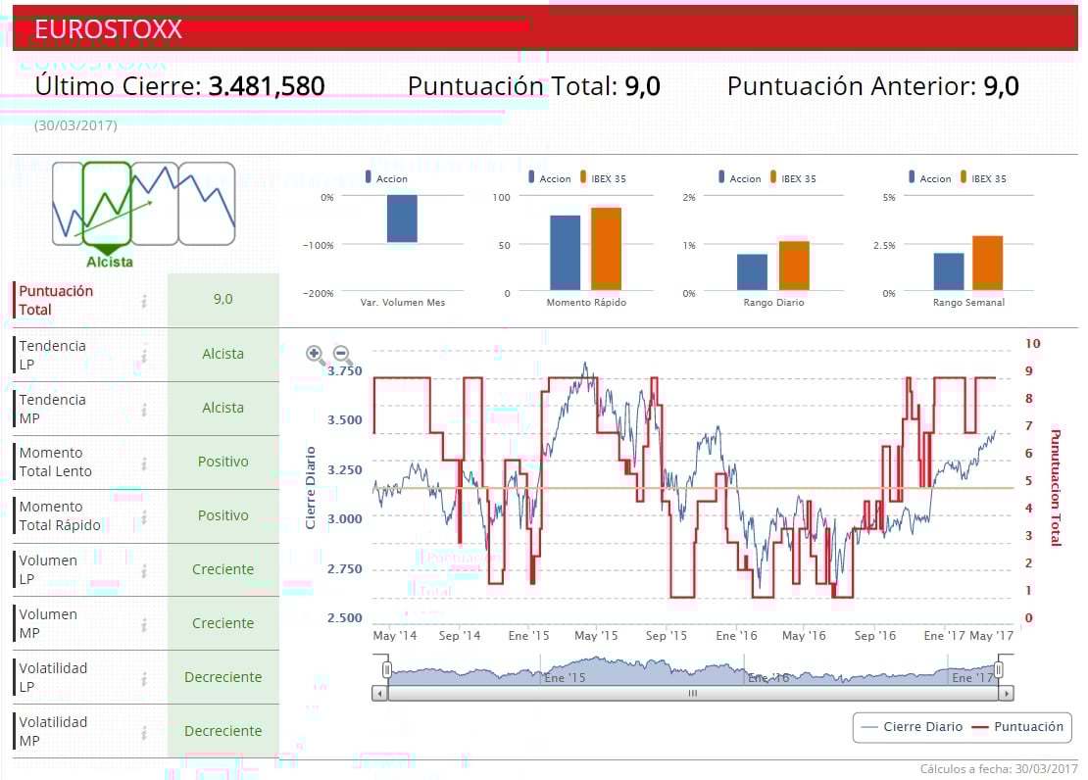Open info icon for Momento Total Rápido
The height and width of the screenshot is (780, 1088).
point(144,517)
